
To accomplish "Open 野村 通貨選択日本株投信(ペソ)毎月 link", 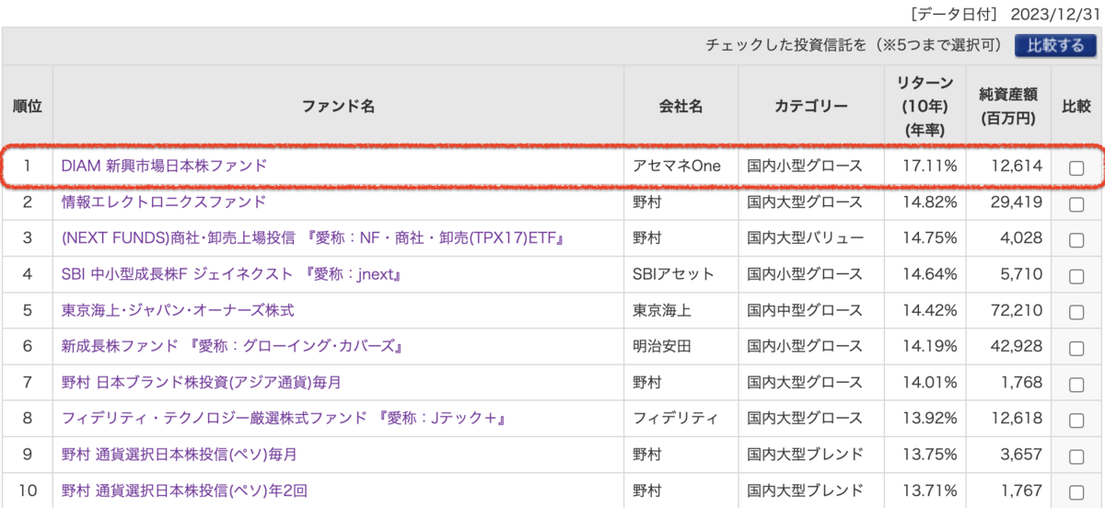I will click(x=179, y=453).
